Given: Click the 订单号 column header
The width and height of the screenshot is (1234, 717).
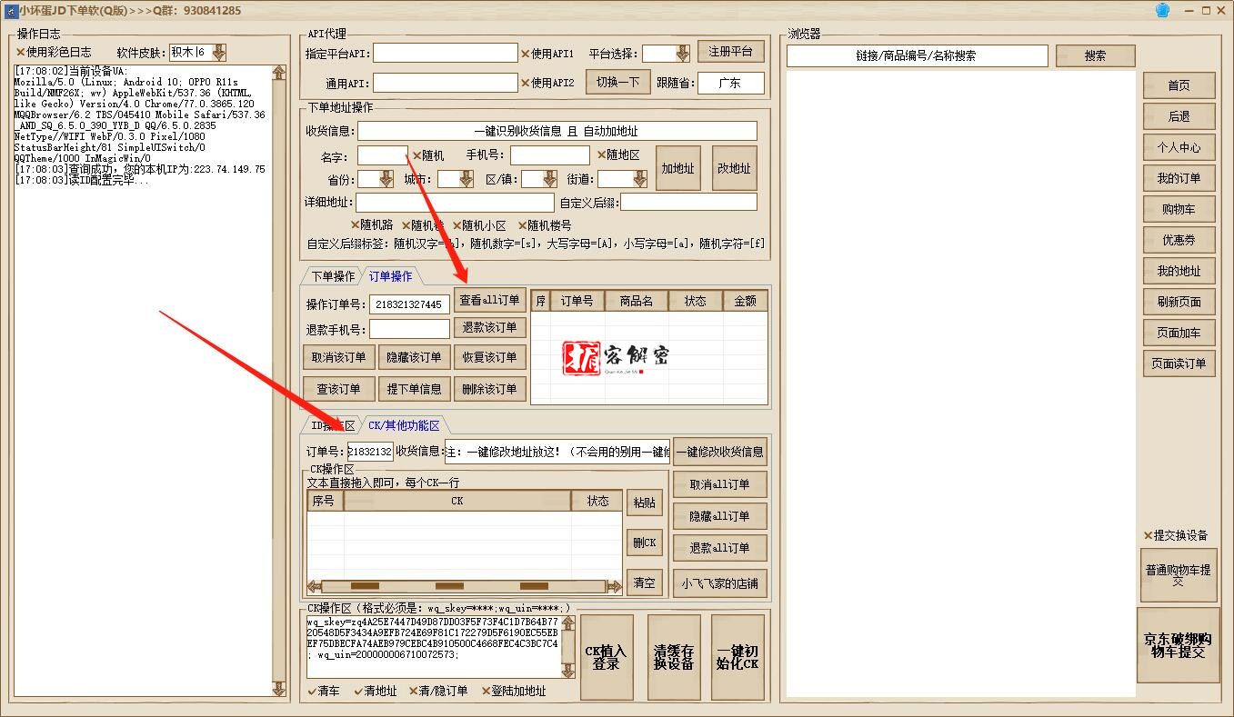Looking at the screenshot, I should [577, 301].
